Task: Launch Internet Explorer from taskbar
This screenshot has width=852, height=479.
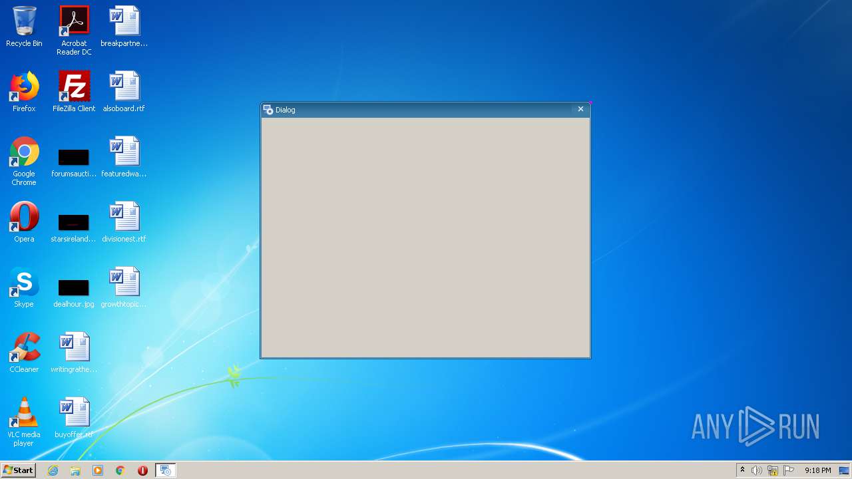Action: tap(53, 470)
